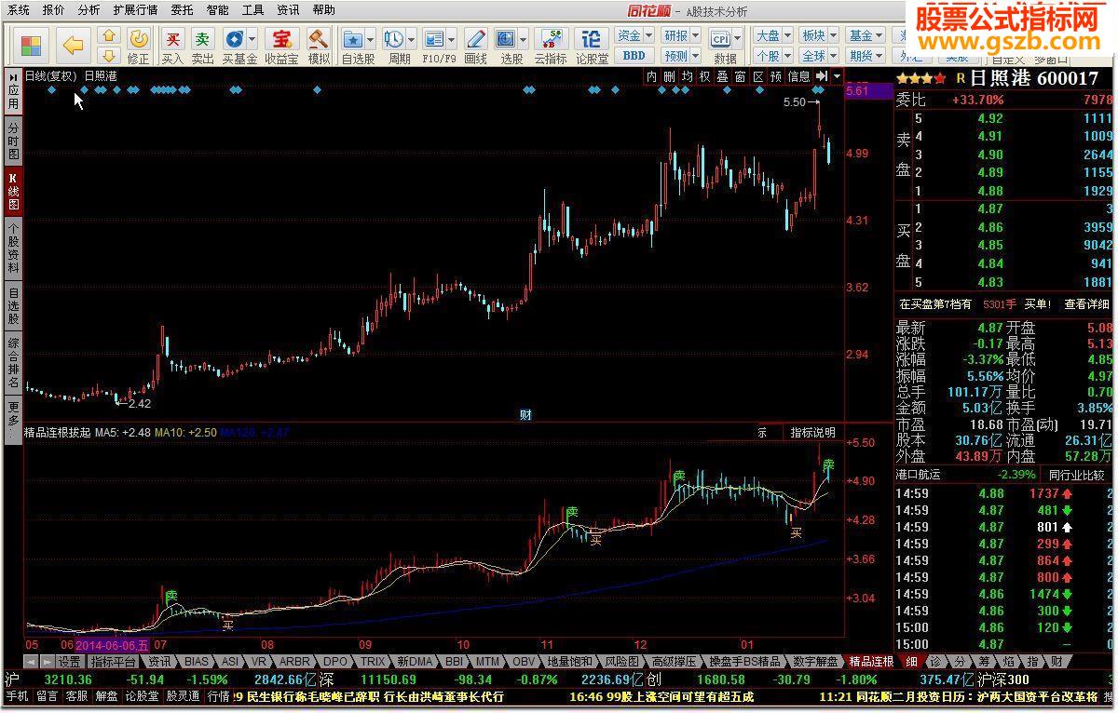Click the up arrow toolbar button
Screen dimensions: 1118x713
tap(108, 35)
